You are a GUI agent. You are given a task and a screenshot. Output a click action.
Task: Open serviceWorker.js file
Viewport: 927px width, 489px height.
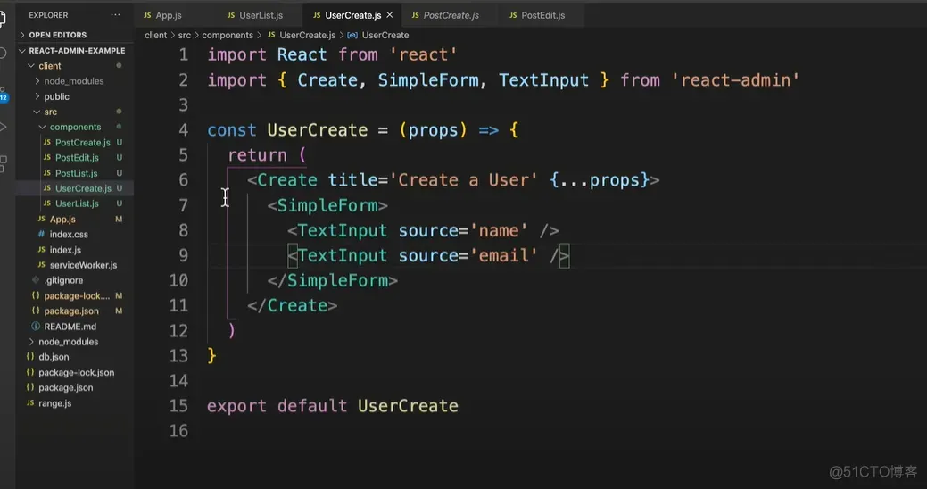coord(83,266)
